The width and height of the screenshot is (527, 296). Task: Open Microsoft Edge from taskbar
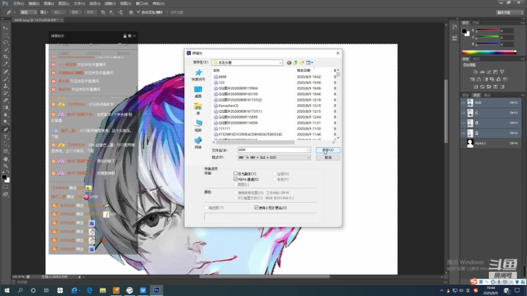click(89, 290)
